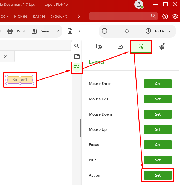This screenshot has width=180, height=185.
Task: Open application settings gear in title bar
Action: pos(175,16)
